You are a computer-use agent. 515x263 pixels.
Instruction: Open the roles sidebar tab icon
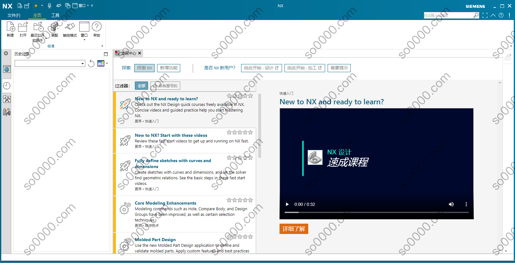[x=7, y=112]
